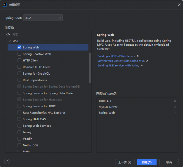Image resolution: width=183 pixels, height=167 pixels.
Task: Check Reactive HTTP Client option
Action: [x=19, y=67]
